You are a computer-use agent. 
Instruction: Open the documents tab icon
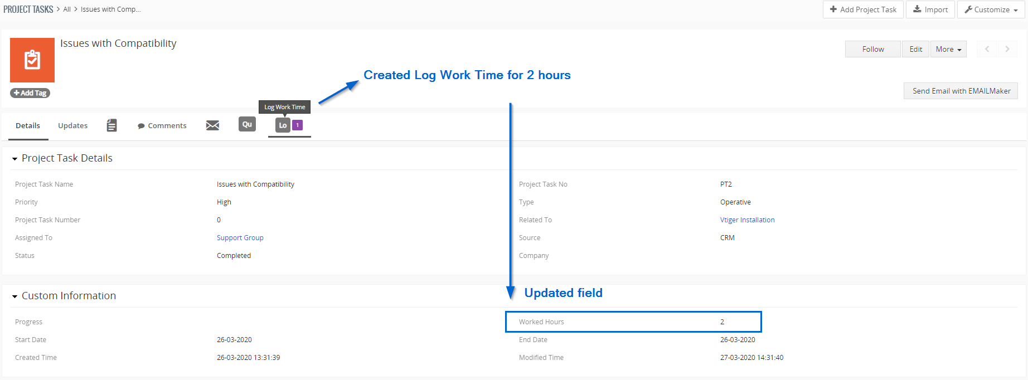111,125
